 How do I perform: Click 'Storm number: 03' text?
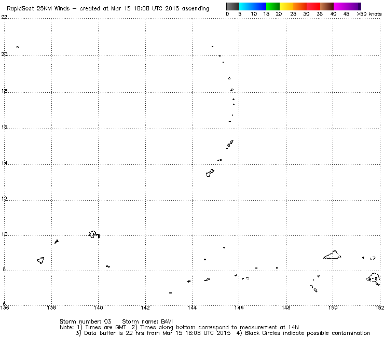point(86,321)
